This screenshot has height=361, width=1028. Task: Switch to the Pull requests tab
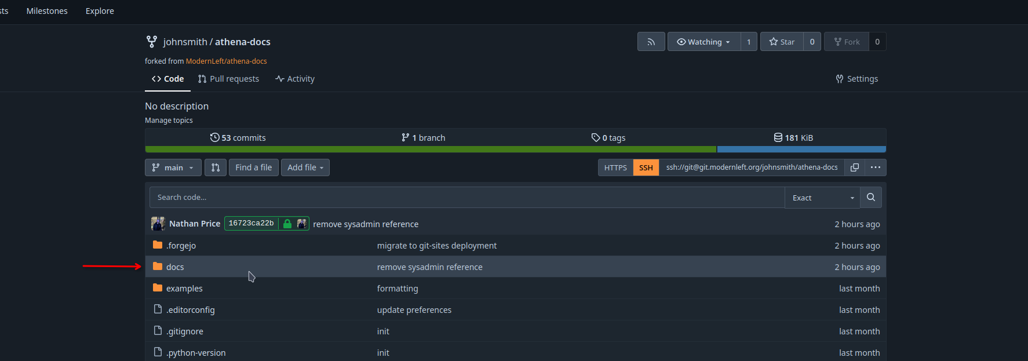click(228, 79)
